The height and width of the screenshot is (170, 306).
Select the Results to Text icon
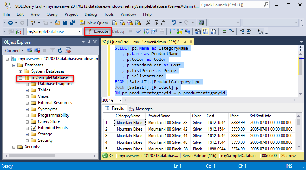(198, 31)
